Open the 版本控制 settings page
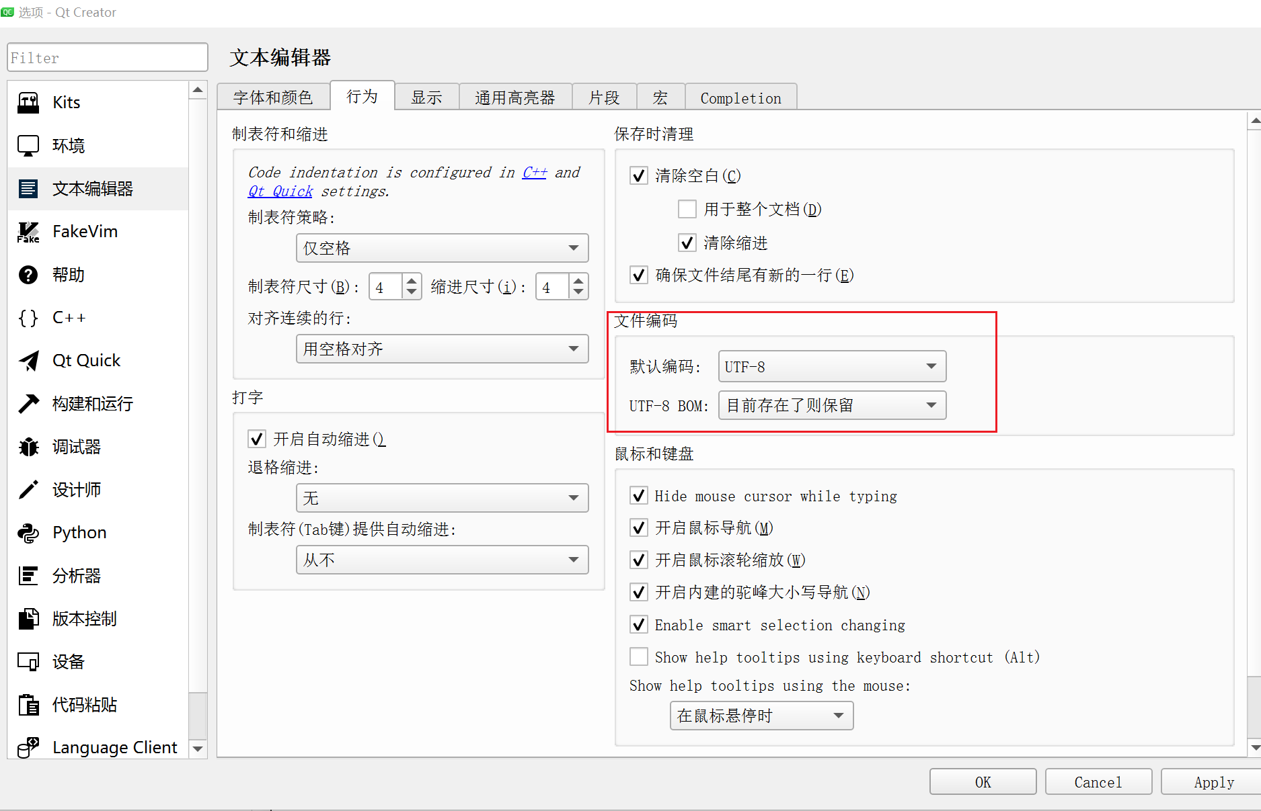Screen dimensions: 1261x811 85,618
